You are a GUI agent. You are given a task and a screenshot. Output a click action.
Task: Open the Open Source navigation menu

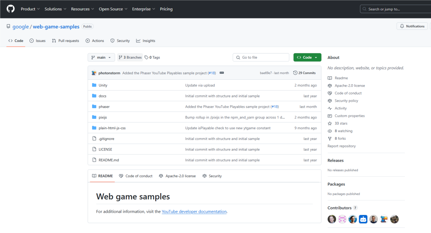pyautogui.click(x=113, y=9)
